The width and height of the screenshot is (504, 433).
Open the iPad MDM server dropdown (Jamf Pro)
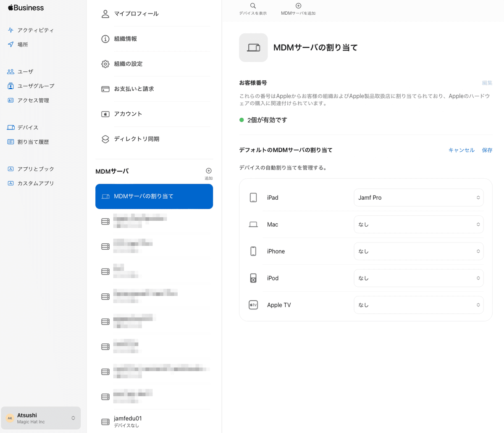(x=419, y=198)
